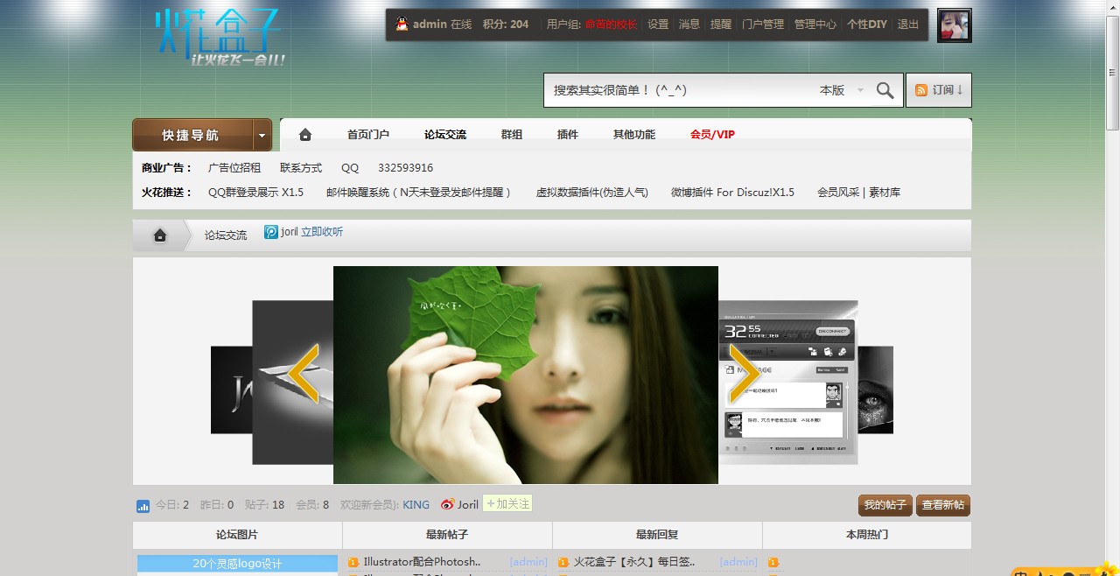The width and height of the screenshot is (1120, 576).
Task: Click the home icon in navigation bar
Action: [x=305, y=135]
